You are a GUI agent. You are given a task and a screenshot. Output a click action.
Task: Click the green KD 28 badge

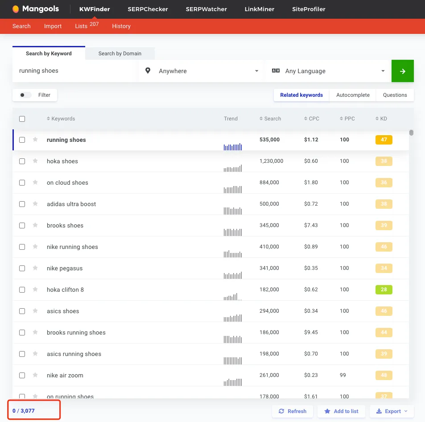(384, 290)
